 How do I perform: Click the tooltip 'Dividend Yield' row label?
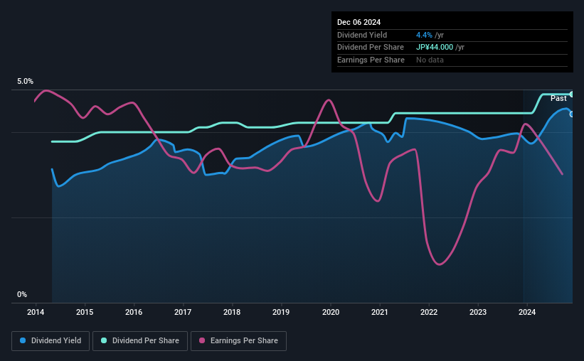(362, 35)
